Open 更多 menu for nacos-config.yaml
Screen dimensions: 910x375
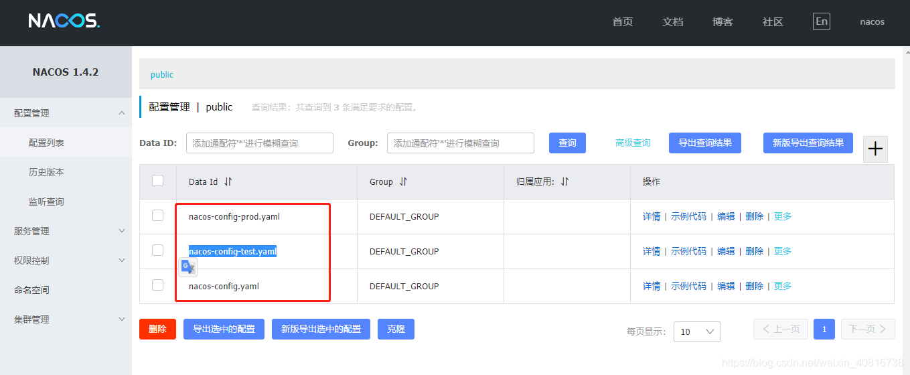pyautogui.click(x=783, y=286)
